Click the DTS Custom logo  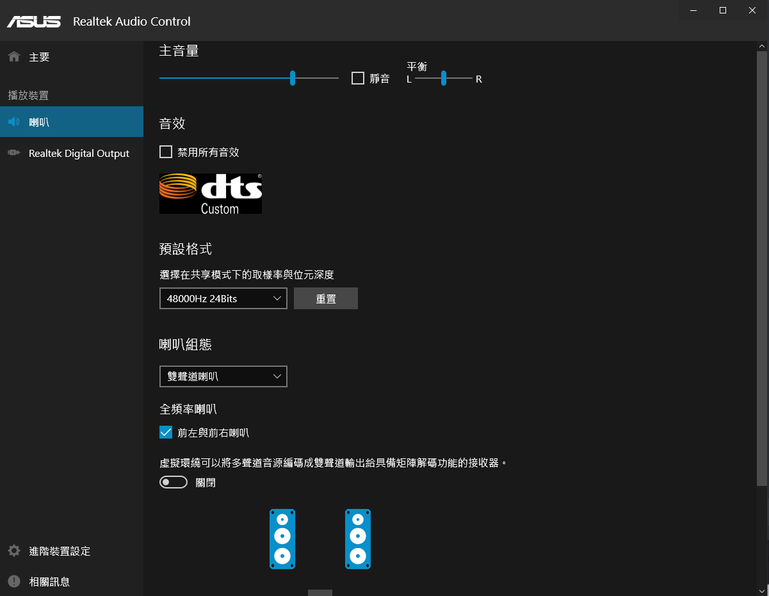[x=210, y=193]
